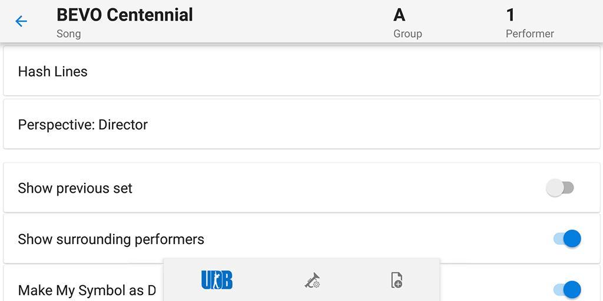Enable the Show previous set switch
The image size is (603, 301).
pos(560,188)
